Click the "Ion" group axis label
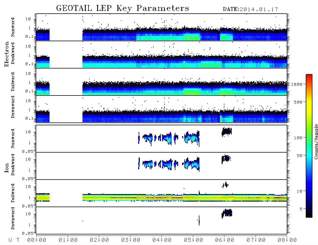The width and height of the screenshot is (318, 245). tap(7, 168)
